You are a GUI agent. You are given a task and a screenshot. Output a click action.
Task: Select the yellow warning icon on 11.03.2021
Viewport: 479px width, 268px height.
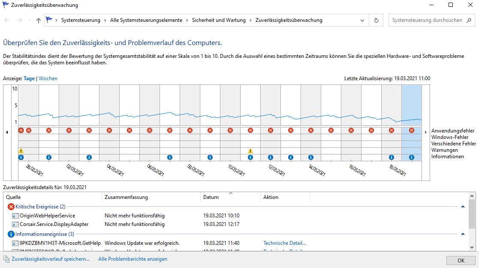coord(250,151)
